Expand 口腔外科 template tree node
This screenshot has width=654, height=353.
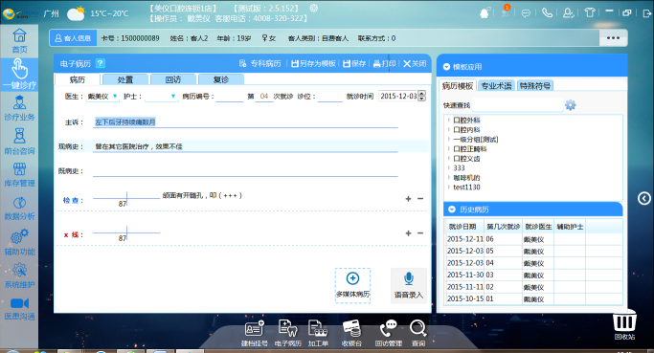tap(449, 120)
